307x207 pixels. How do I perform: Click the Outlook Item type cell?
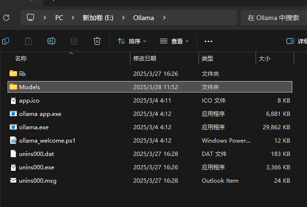click(220, 180)
